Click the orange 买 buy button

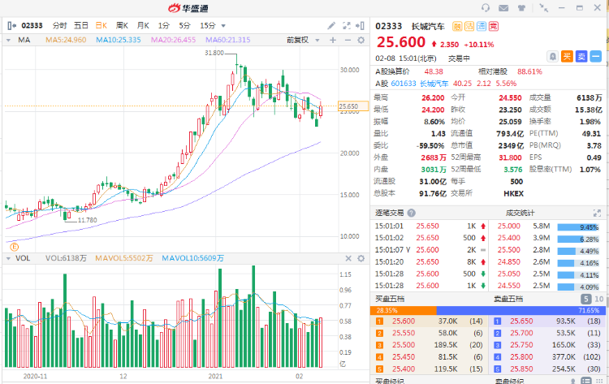coord(567,56)
